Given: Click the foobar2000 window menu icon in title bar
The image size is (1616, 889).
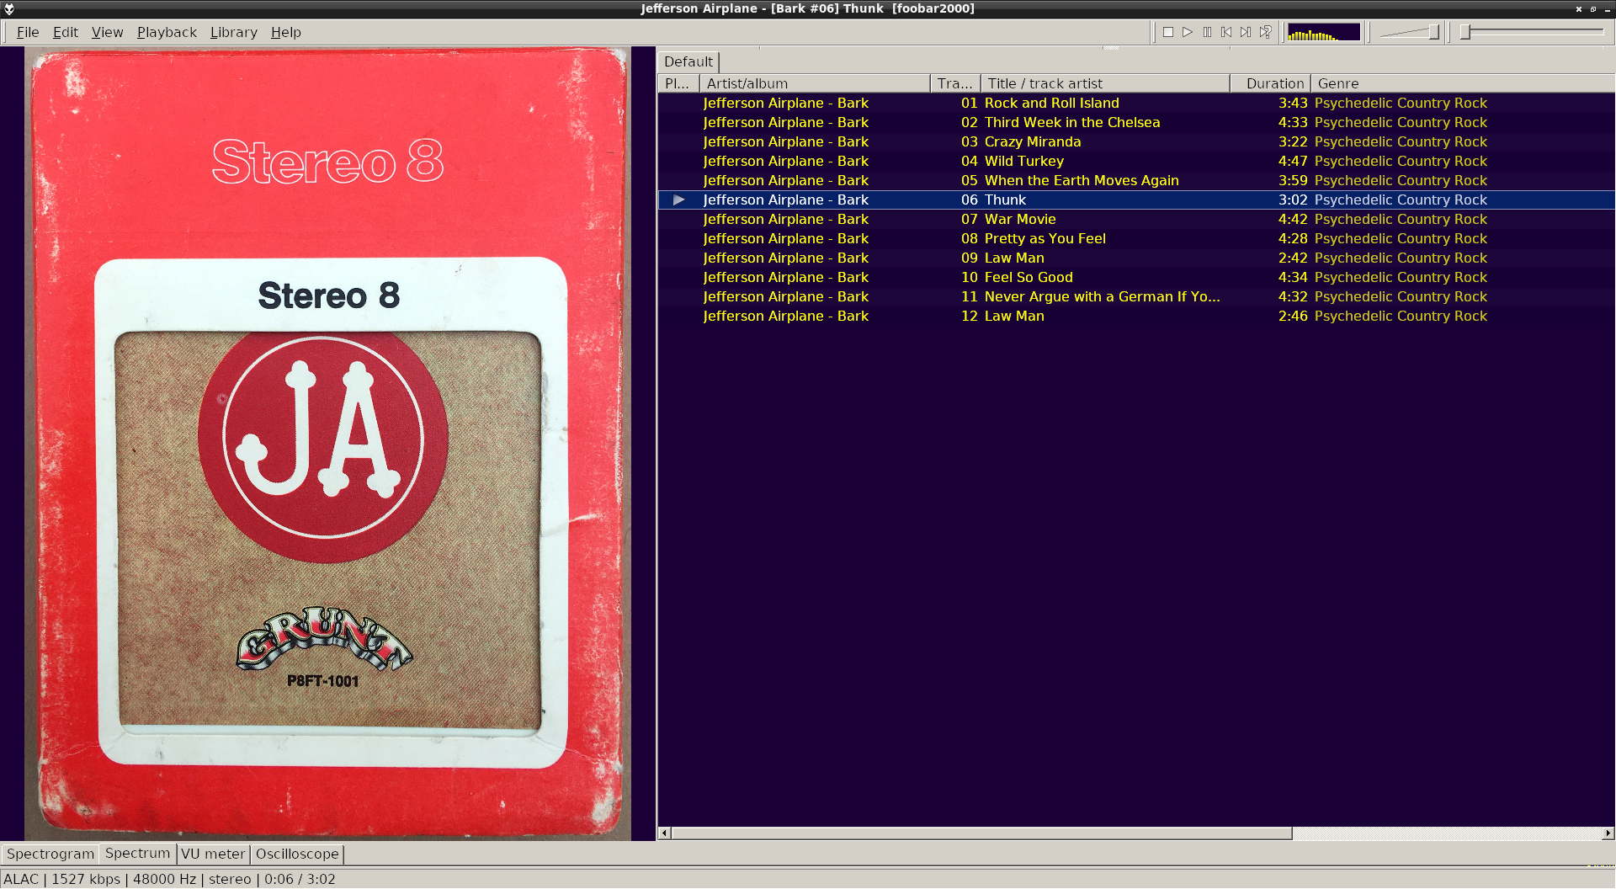Looking at the screenshot, I should [9, 8].
